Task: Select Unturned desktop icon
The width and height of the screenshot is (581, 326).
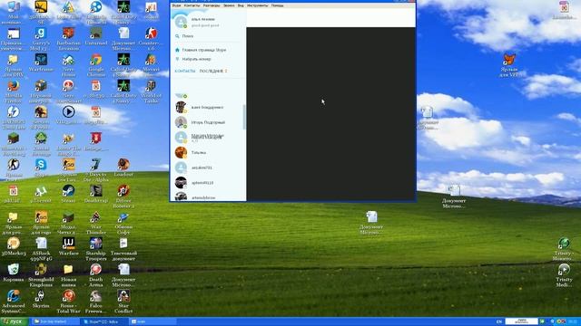Action: tap(96, 36)
